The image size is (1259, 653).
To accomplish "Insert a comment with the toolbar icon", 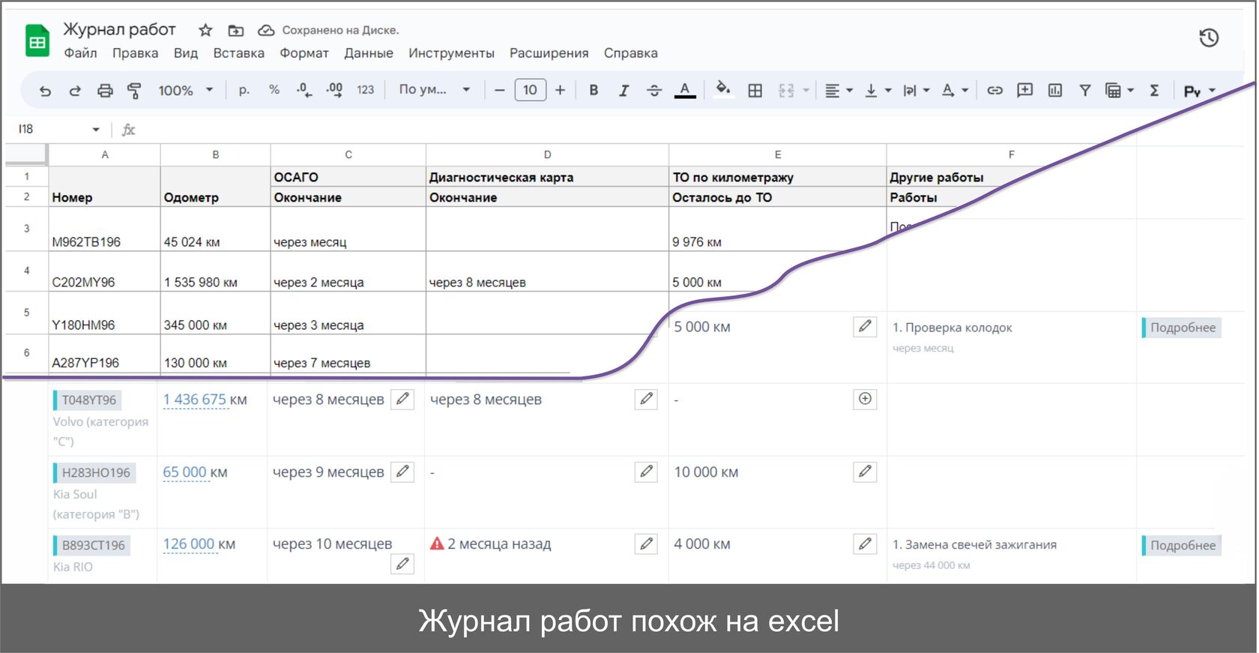I will tap(1024, 91).
